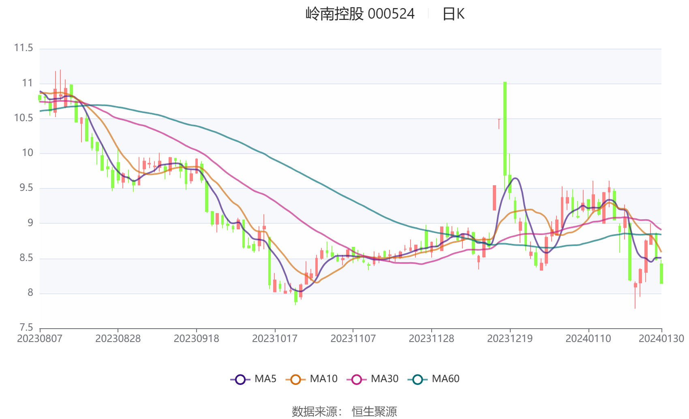Click x-axis date label 20231107
The width and height of the screenshot is (689, 419).
(x=353, y=338)
